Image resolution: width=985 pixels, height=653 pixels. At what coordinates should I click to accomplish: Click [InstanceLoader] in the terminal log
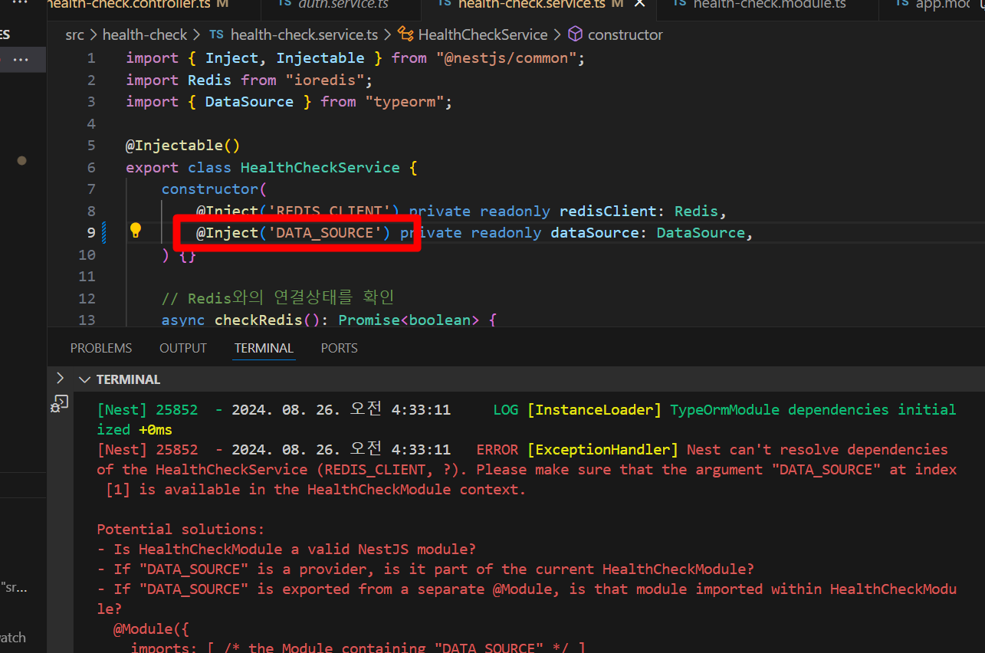[594, 410]
